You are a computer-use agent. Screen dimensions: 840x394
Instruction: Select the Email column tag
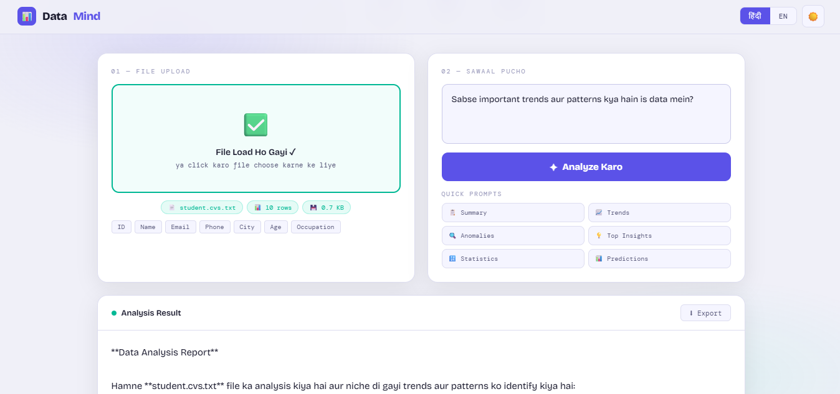181,227
